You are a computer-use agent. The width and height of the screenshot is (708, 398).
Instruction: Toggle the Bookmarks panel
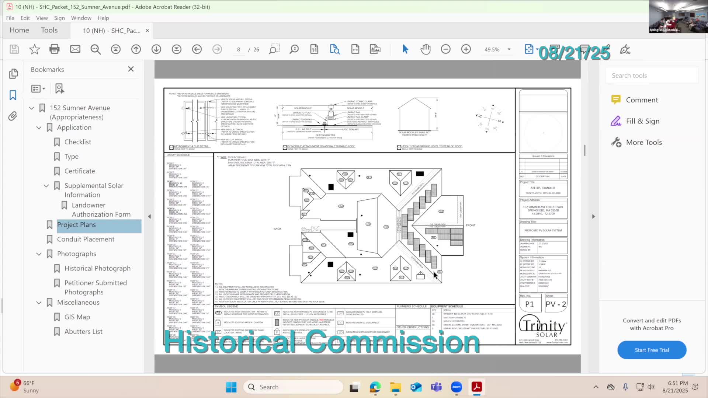pyautogui.click(x=13, y=95)
